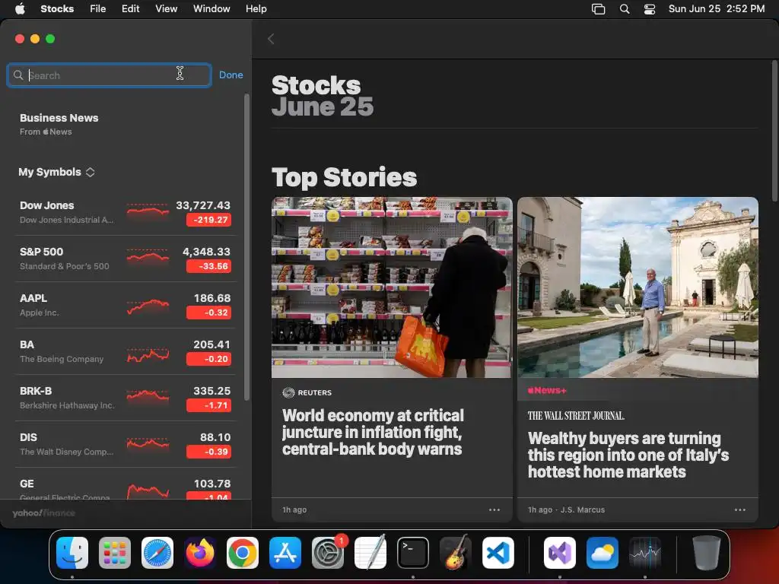Open more options for Reuters story
This screenshot has width=779, height=584.
click(x=494, y=509)
